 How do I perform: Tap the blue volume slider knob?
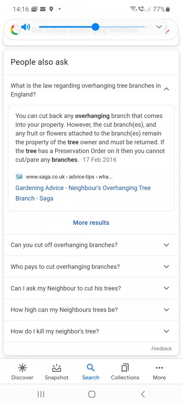pyautogui.click(x=95, y=27)
